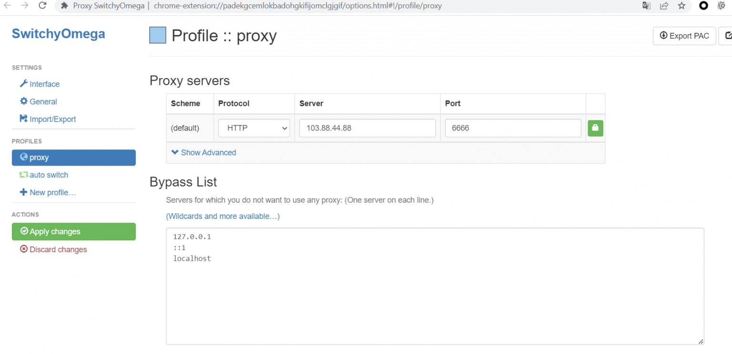This screenshot has width=732, height=354.
Task: Bookmark this page with star icon
Action: point(681,6)
